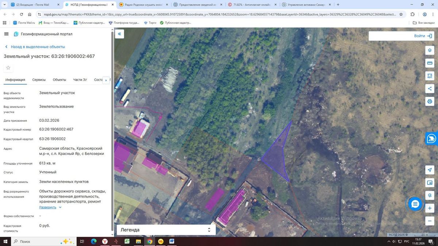Print the map using the printer icon
This screenshot has width=438, height=246.
[430, 101]
